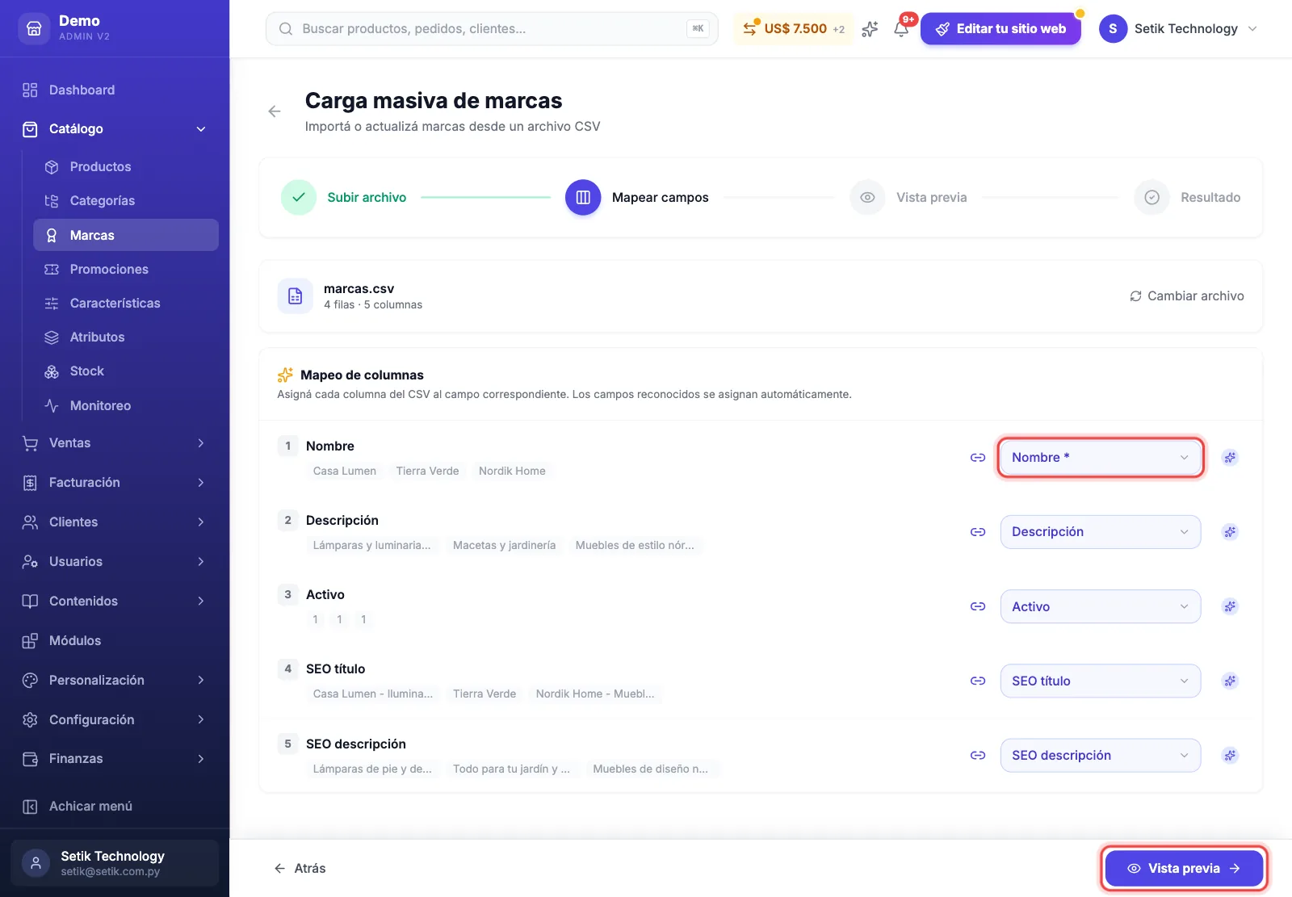Viewport: 1292px width, 897px height.
Task: Click the link icon in SEO descripción row
Action: coord(978,756)
